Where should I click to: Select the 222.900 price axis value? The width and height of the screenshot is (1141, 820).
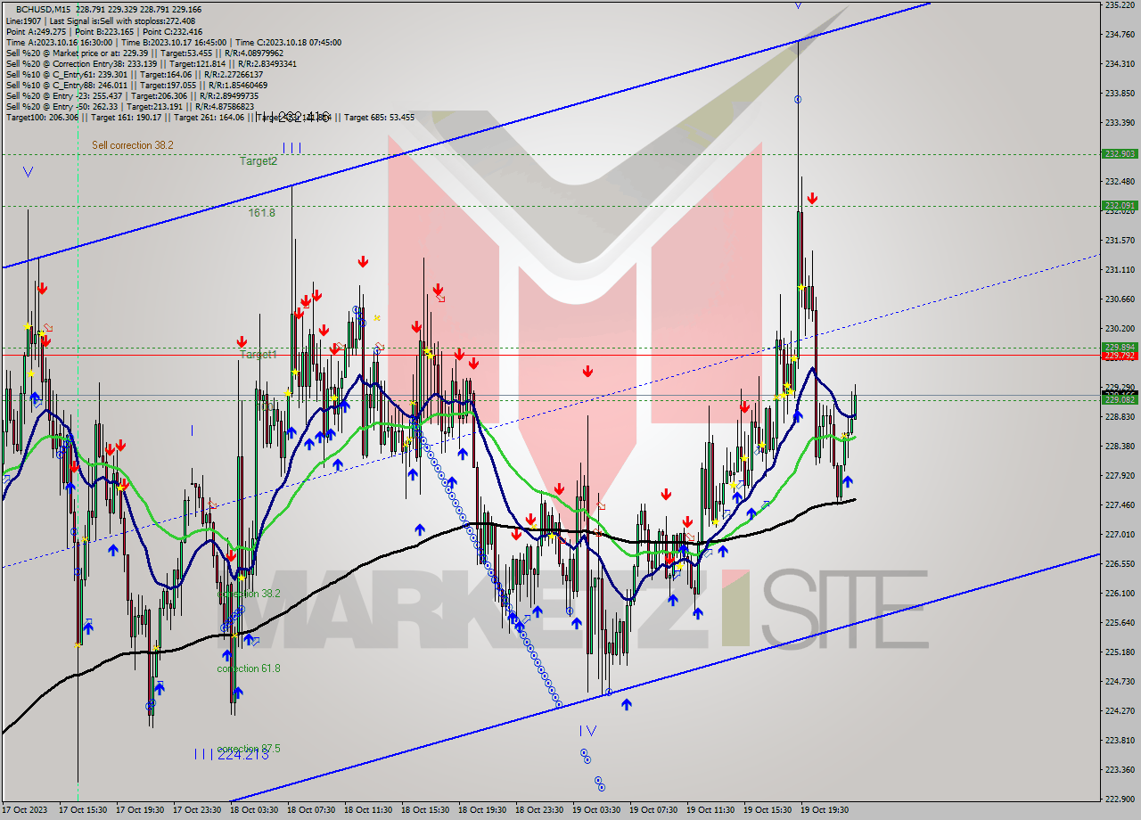click(x=1120, y=799)
